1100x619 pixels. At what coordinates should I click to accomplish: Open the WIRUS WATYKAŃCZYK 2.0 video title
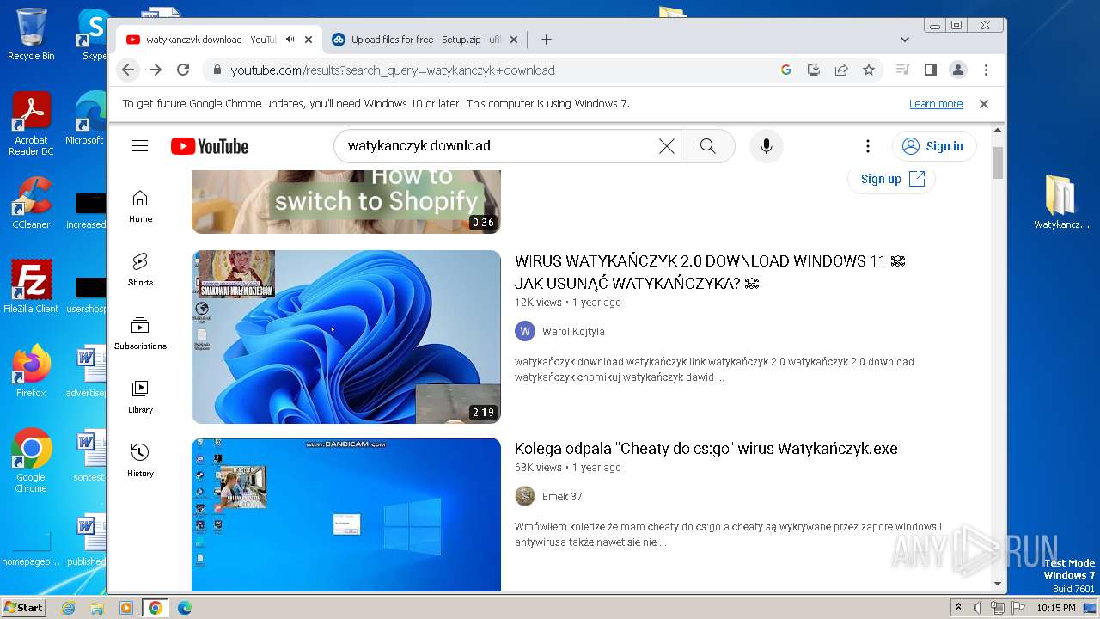pyautogui.click(x=710, y=272)
